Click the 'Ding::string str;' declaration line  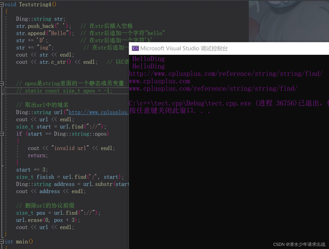coord(41,19)
